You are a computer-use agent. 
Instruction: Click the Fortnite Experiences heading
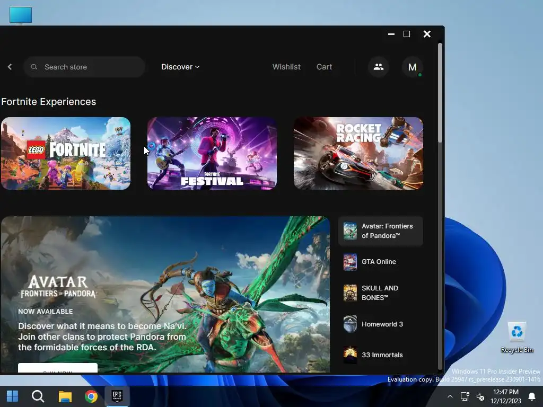click(48, 102)
